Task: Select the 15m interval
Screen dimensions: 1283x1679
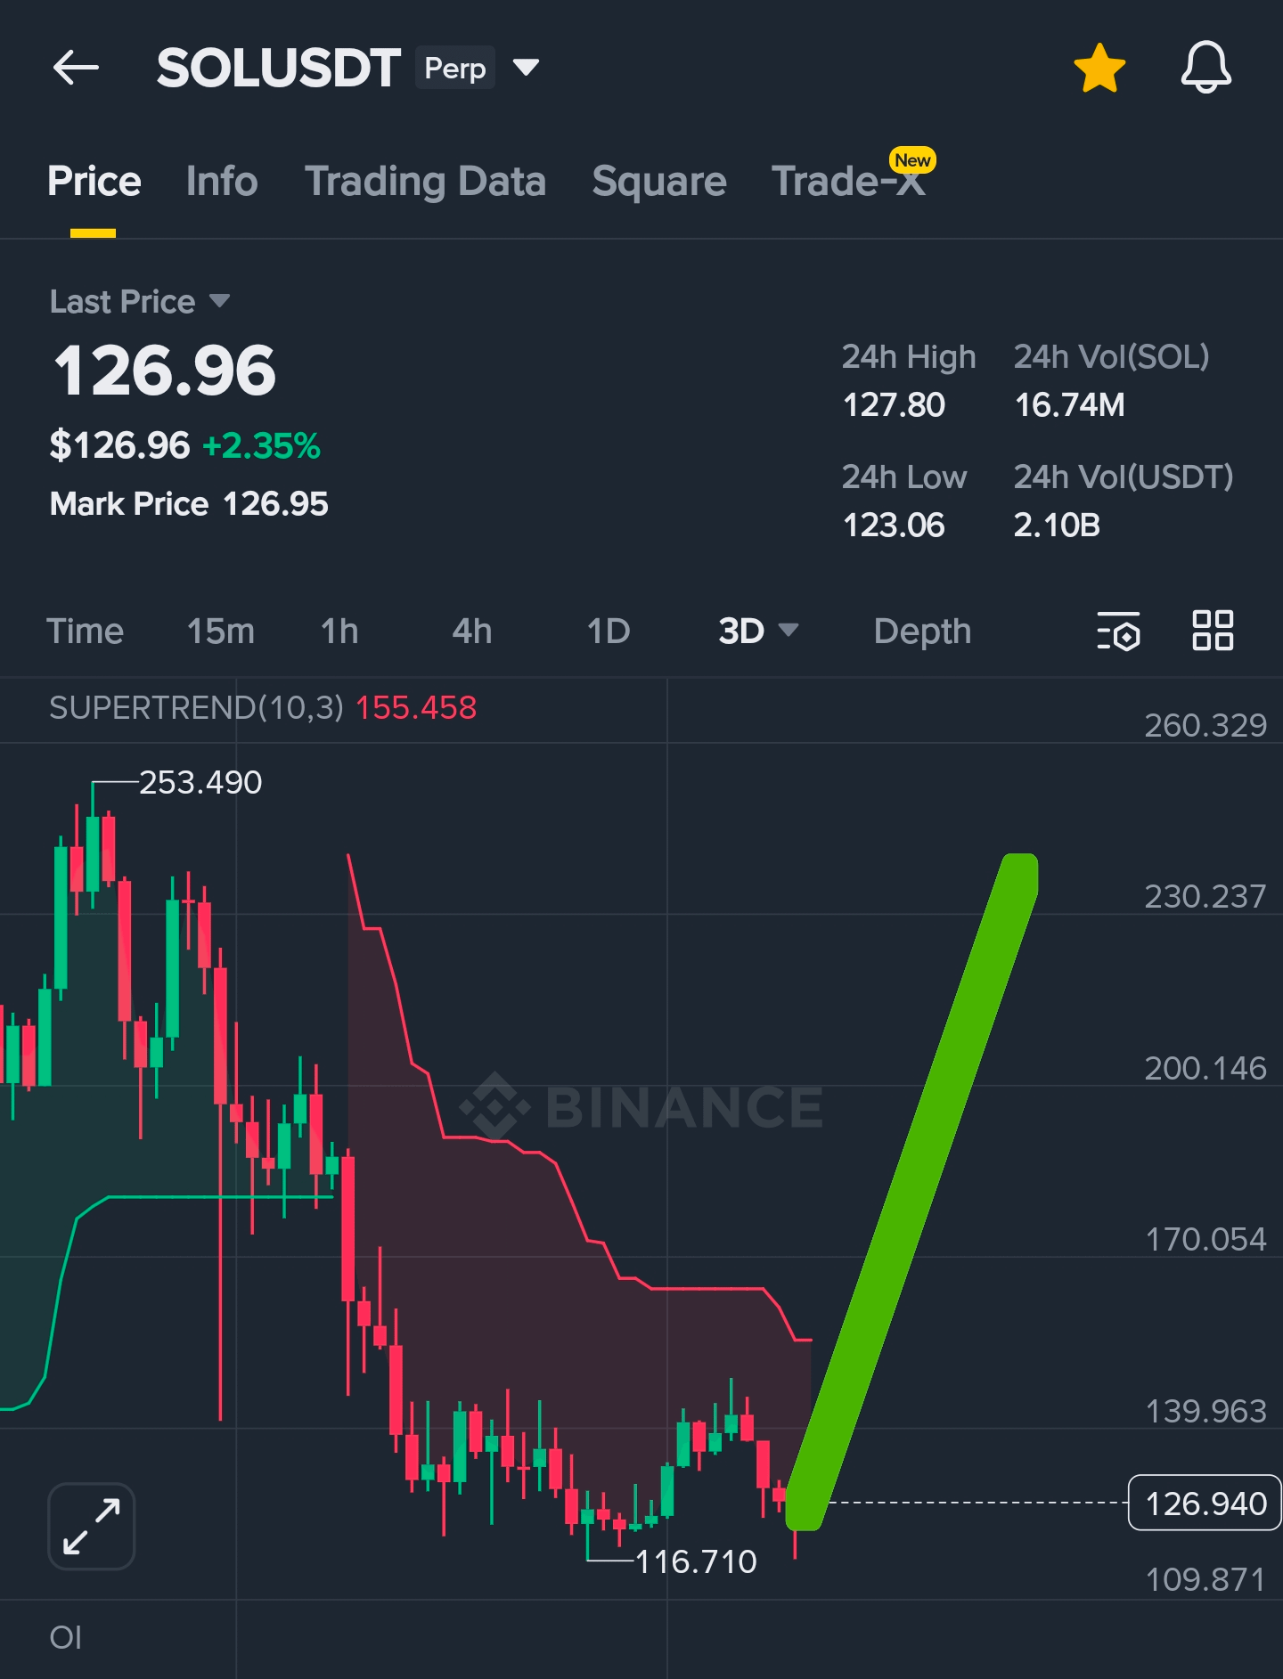Action: 220,631
